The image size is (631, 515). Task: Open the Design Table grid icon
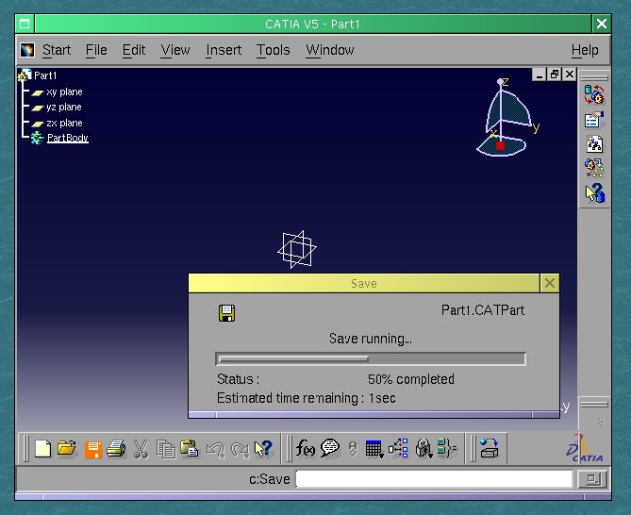pos(374,449)
